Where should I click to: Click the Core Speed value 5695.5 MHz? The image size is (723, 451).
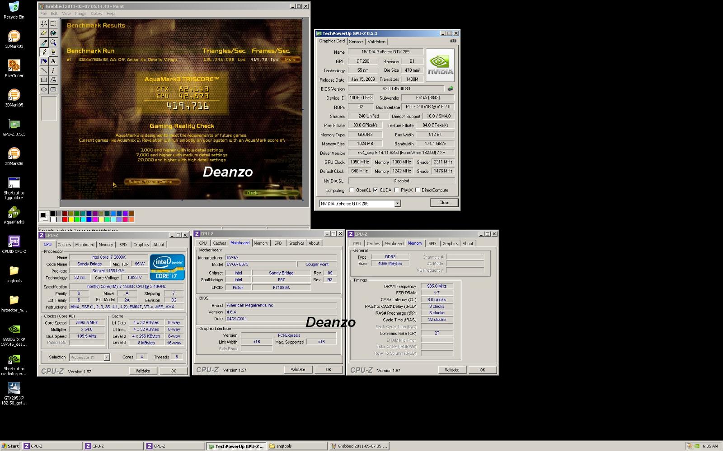click(87, 323)
